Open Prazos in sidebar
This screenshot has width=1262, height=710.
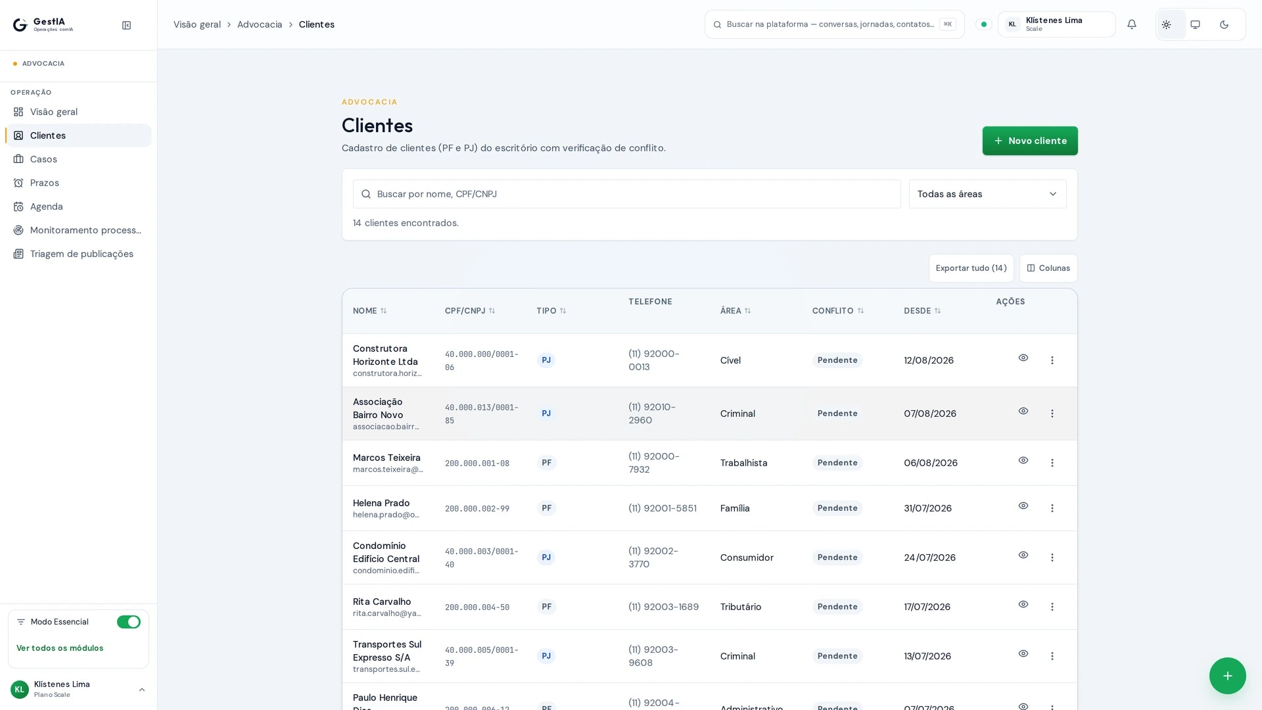coord(78,183)
